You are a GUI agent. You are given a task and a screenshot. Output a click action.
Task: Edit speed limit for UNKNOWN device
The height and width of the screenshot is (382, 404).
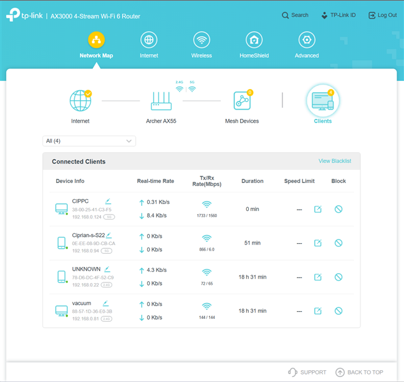tap(318, 277)
